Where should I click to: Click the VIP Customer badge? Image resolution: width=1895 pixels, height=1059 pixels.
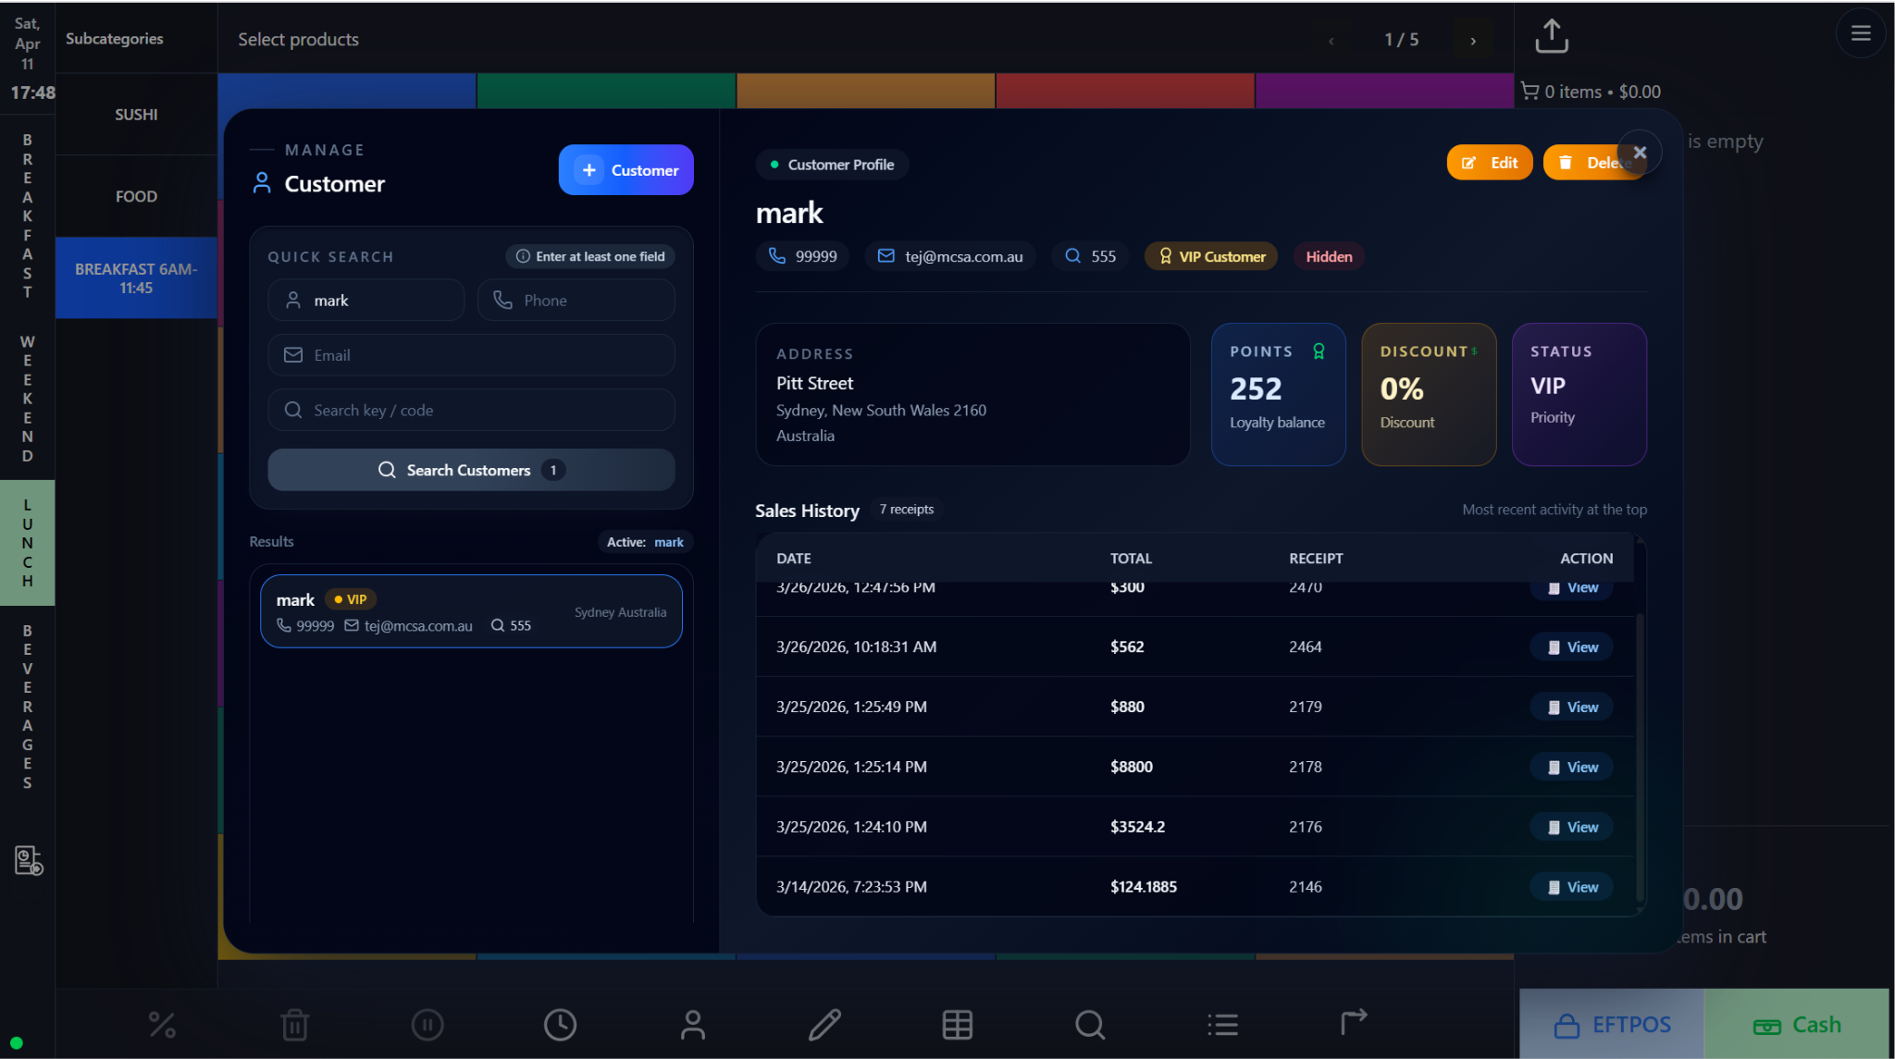pyautogui.click(x=1210, y=256)
